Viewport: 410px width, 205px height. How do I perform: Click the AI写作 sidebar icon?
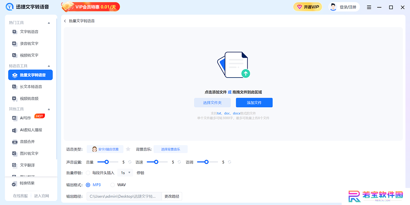coord(14,118)
